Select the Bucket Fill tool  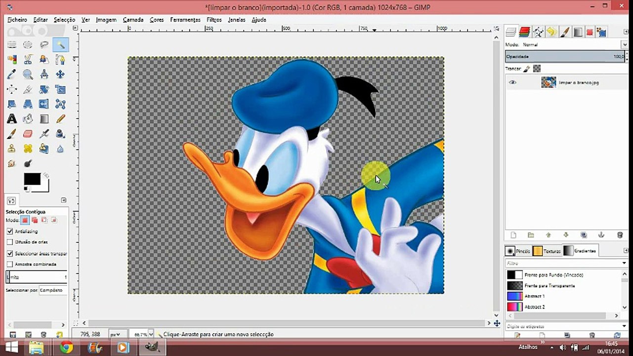click(28, 119)
